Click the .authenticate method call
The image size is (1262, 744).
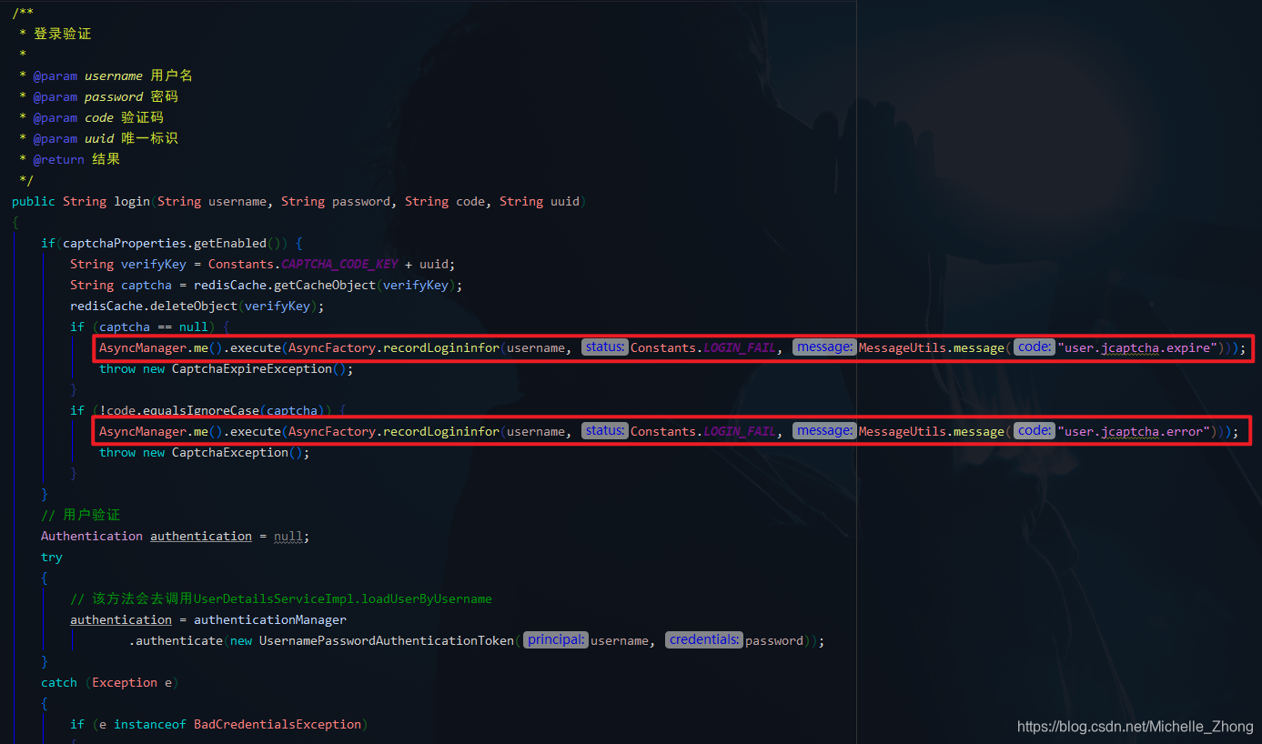(176, 640)
